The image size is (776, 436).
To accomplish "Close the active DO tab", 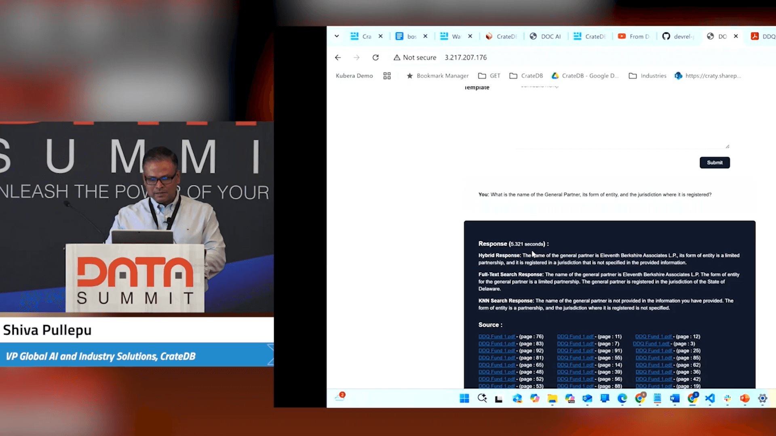I will coord(736,36).
